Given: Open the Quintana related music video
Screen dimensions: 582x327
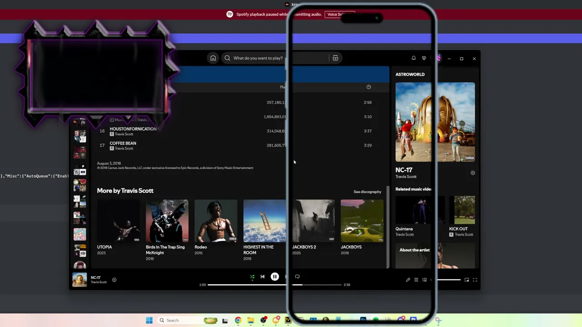Looking at the screenshot, I should click(420, 210).
